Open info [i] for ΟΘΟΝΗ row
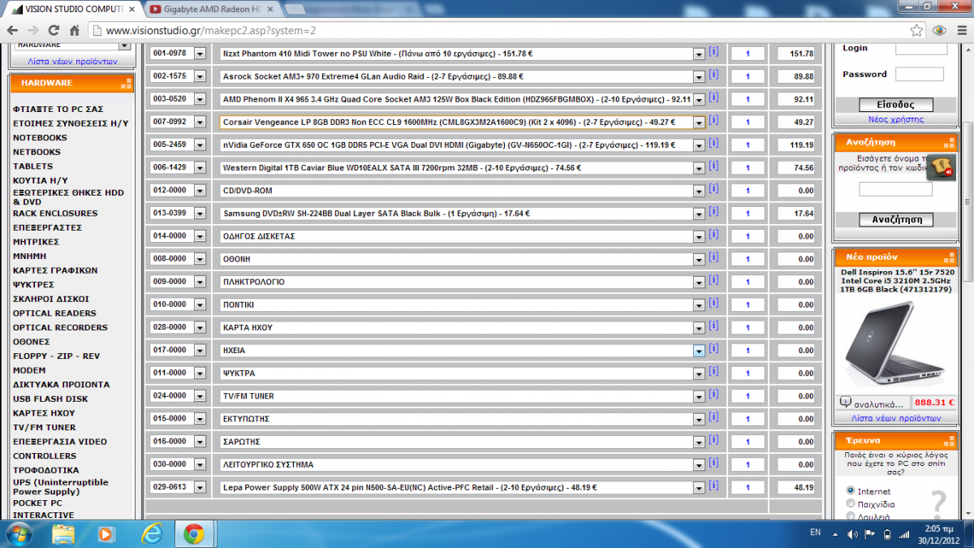This screenshot has width=974, height=548. pyautogui.click(x=713, y=257)
